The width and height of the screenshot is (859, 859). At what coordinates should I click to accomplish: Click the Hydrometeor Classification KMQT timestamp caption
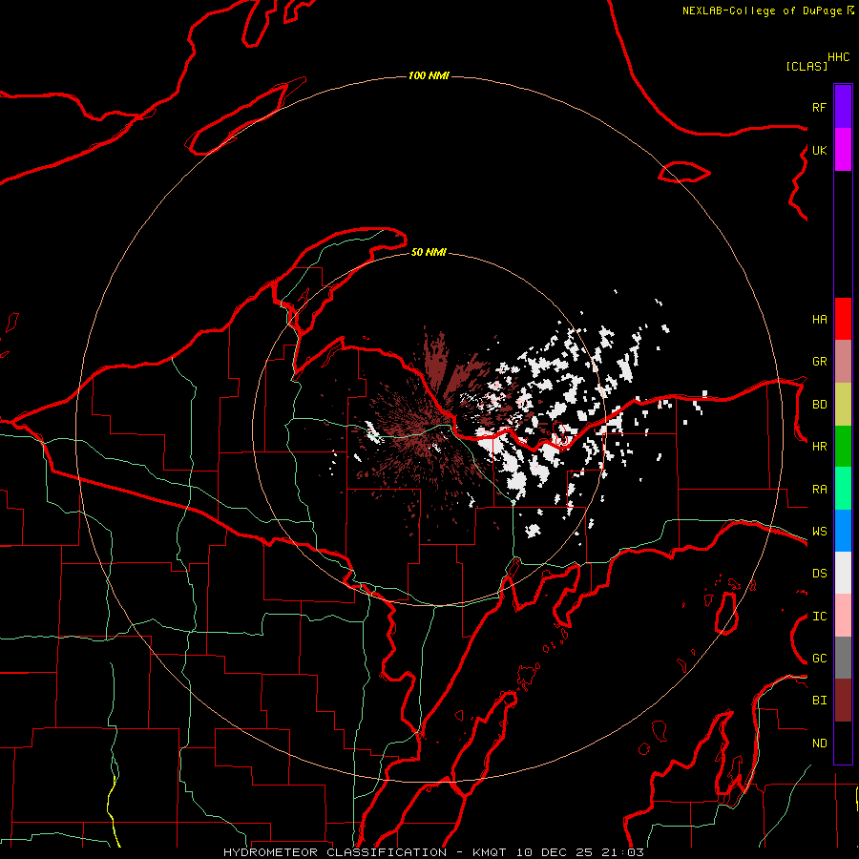[x=433, y=852]
